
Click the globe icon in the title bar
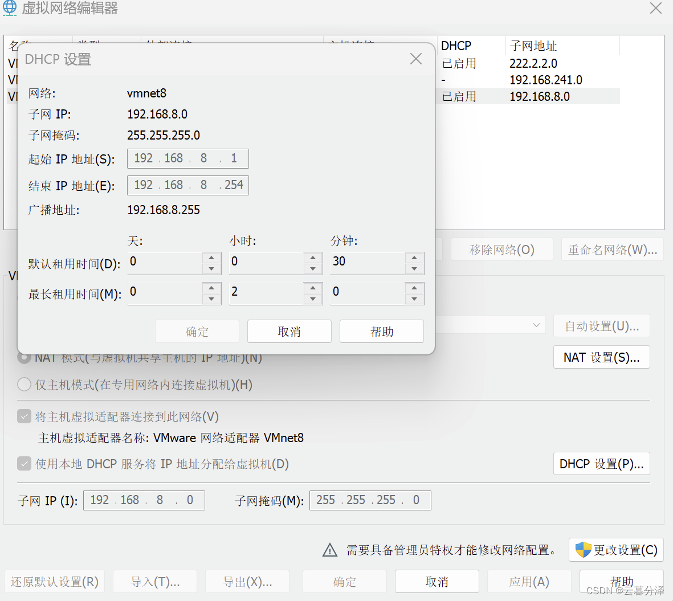(x=10, y=8)
